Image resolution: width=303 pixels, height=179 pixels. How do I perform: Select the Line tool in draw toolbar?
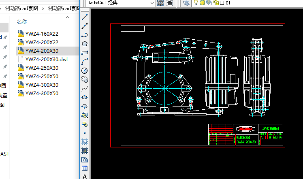[85, 17]
